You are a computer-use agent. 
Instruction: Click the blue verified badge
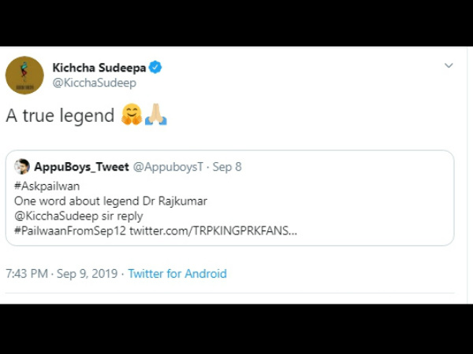point(155,68)
